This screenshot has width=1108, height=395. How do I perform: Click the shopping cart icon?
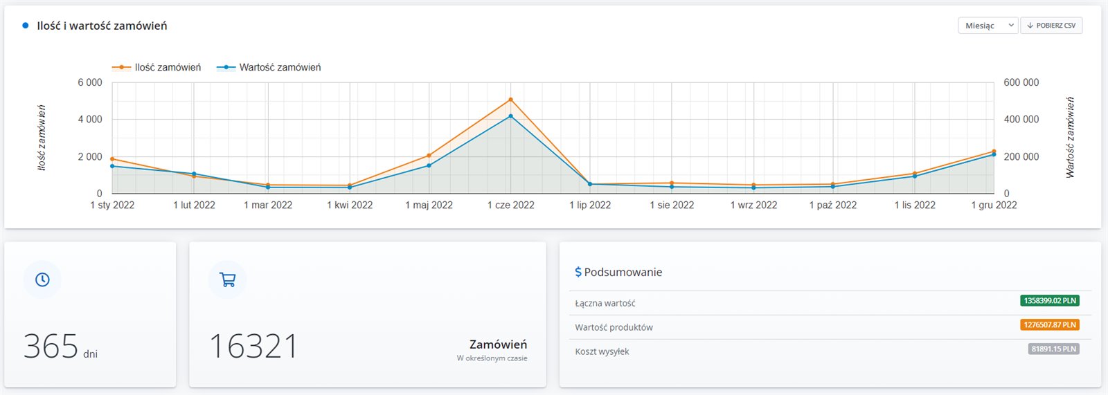click(227, 279)
